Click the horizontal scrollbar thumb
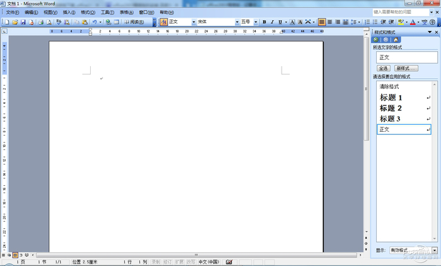This screenshot has height=266, width=441. tap(197, 255)
